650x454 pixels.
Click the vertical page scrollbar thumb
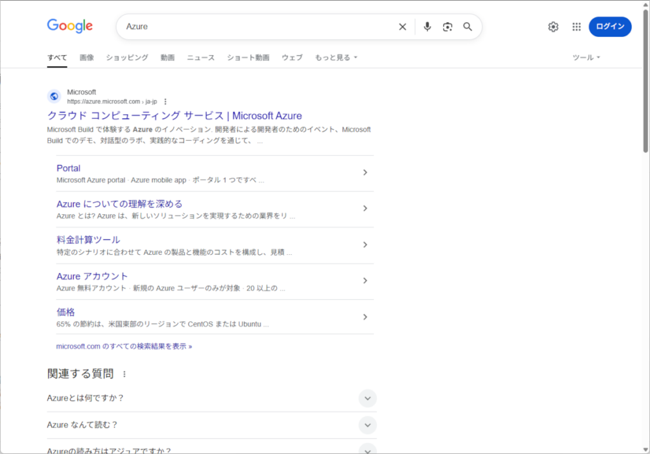646,81
